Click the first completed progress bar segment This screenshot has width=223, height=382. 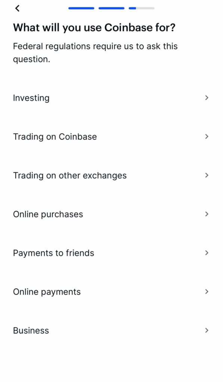tap(81, 8)
